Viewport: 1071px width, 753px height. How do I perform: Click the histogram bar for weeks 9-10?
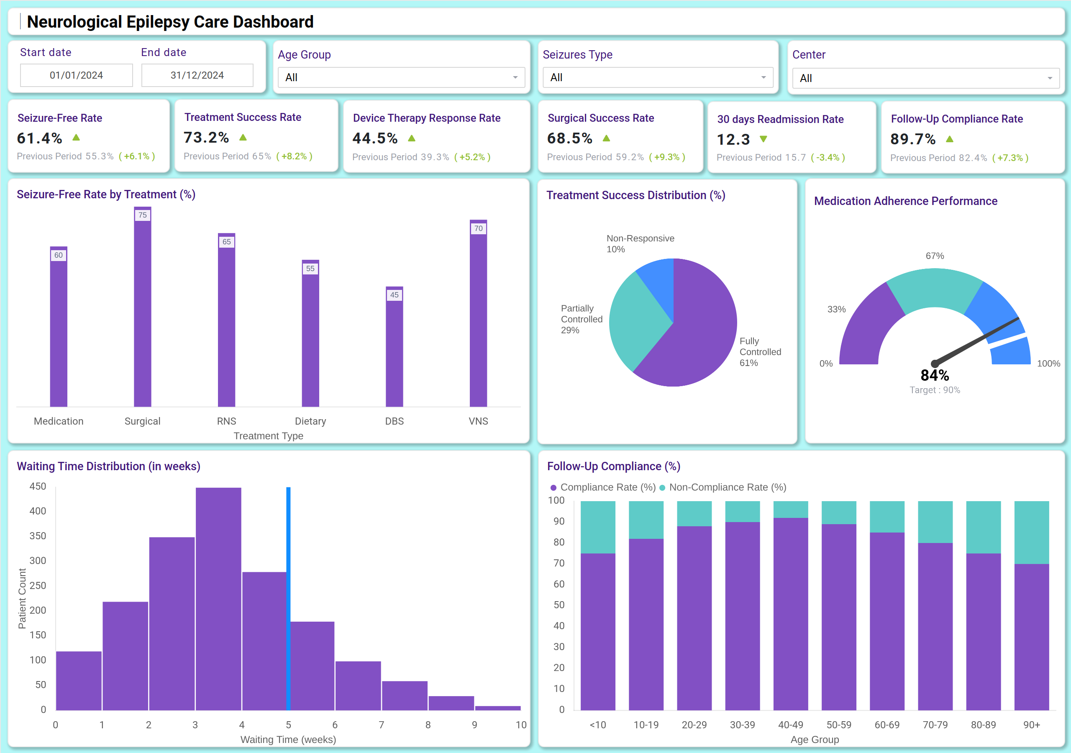498,708
